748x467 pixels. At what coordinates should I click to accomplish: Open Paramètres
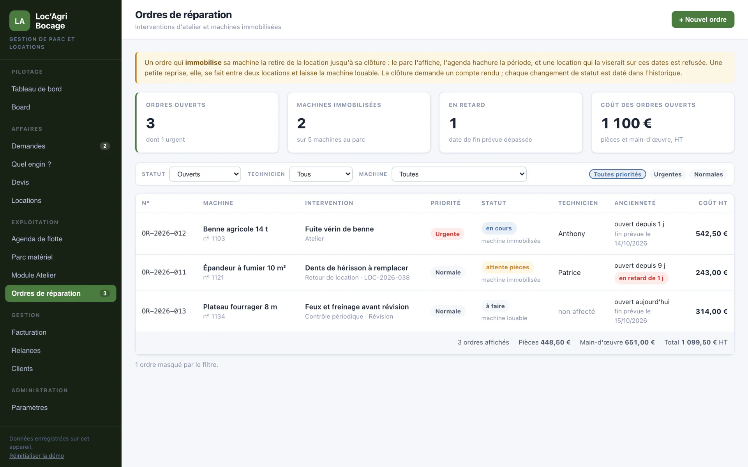tap(61, 407)
